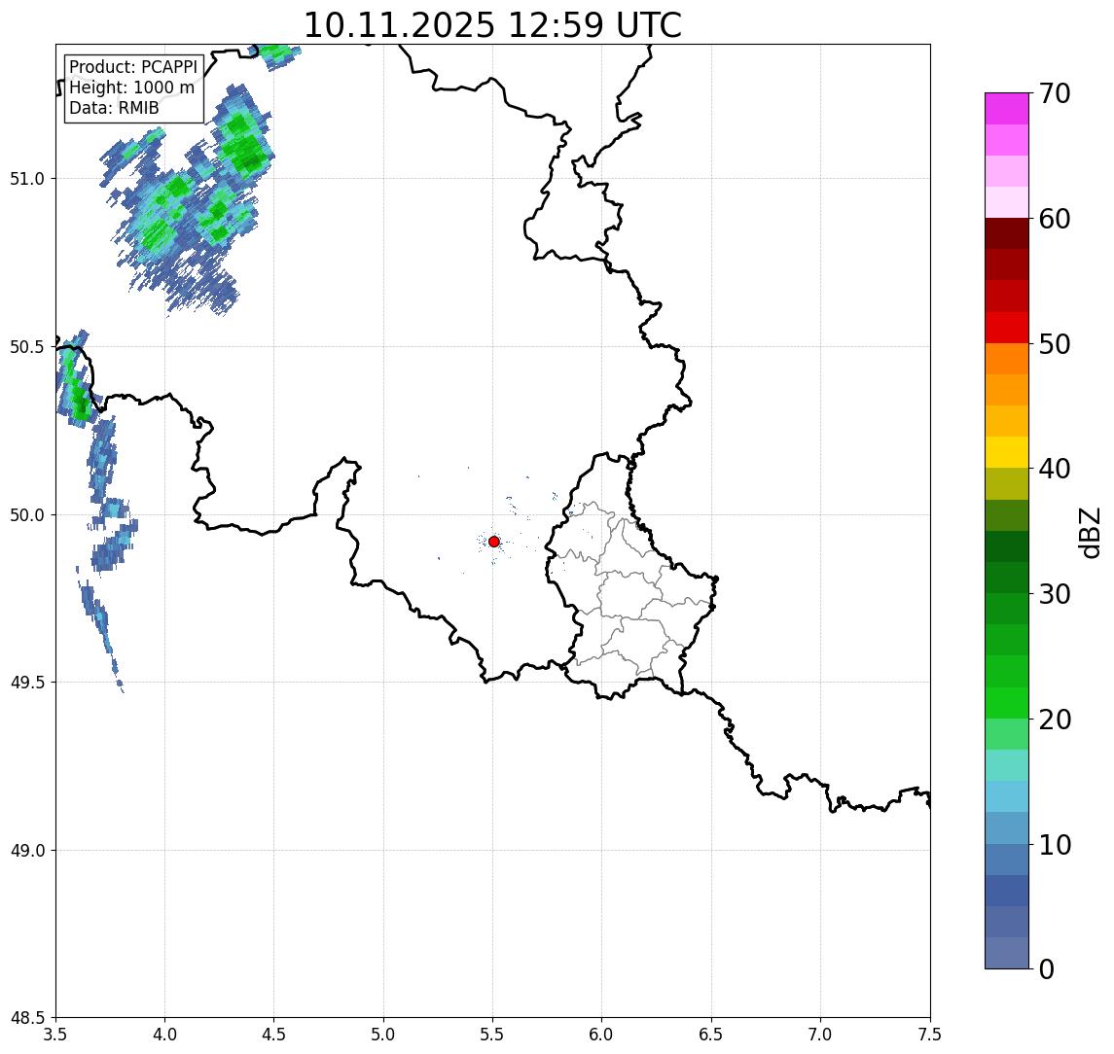Click the latitude axis label 49.0
This screenshot has height=1054, width=1114.
[27, 850]
